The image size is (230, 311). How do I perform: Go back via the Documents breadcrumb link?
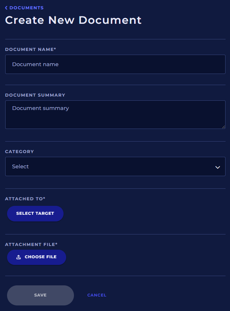(26, 8)
